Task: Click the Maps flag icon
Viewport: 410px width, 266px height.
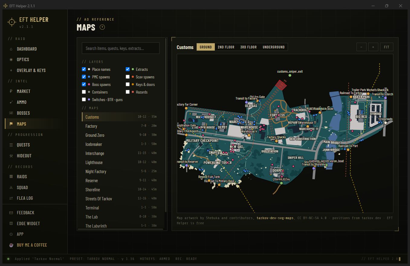Action: [11, 124]
